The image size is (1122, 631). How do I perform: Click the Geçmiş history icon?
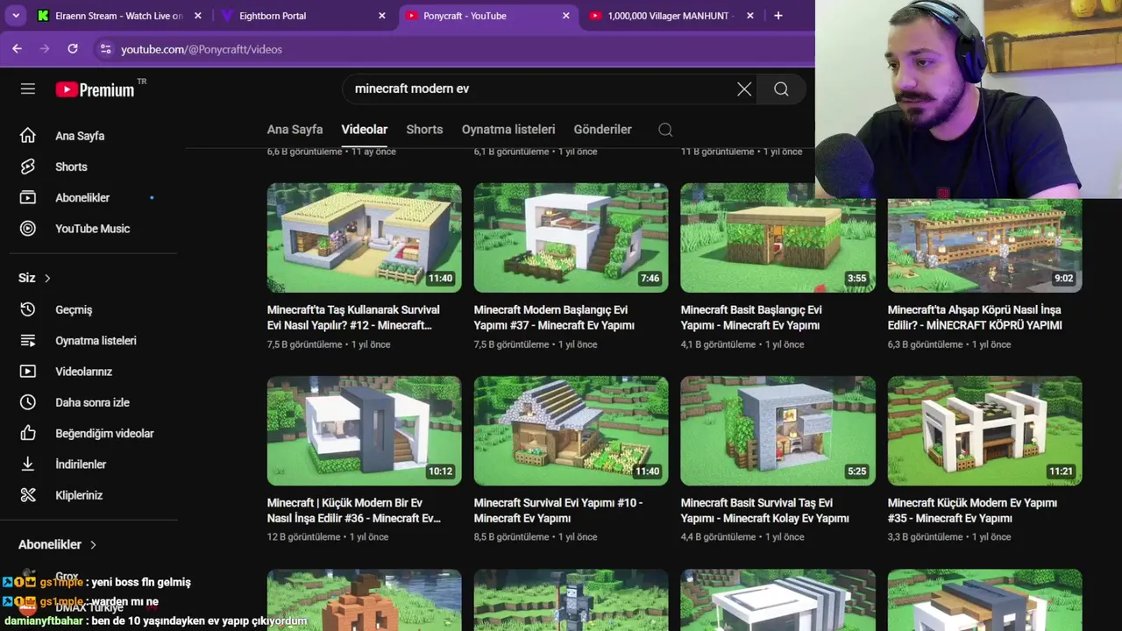tap(28, 309)
